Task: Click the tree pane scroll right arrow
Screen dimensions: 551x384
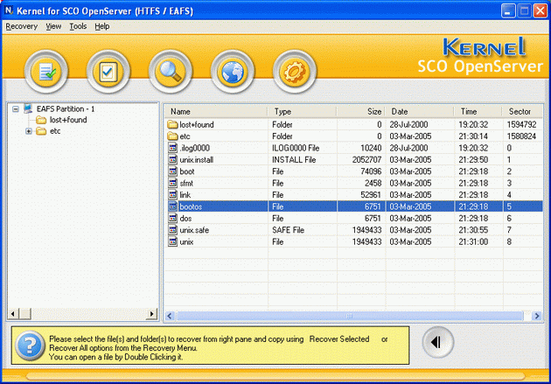Action: click(x=152, y=314)
